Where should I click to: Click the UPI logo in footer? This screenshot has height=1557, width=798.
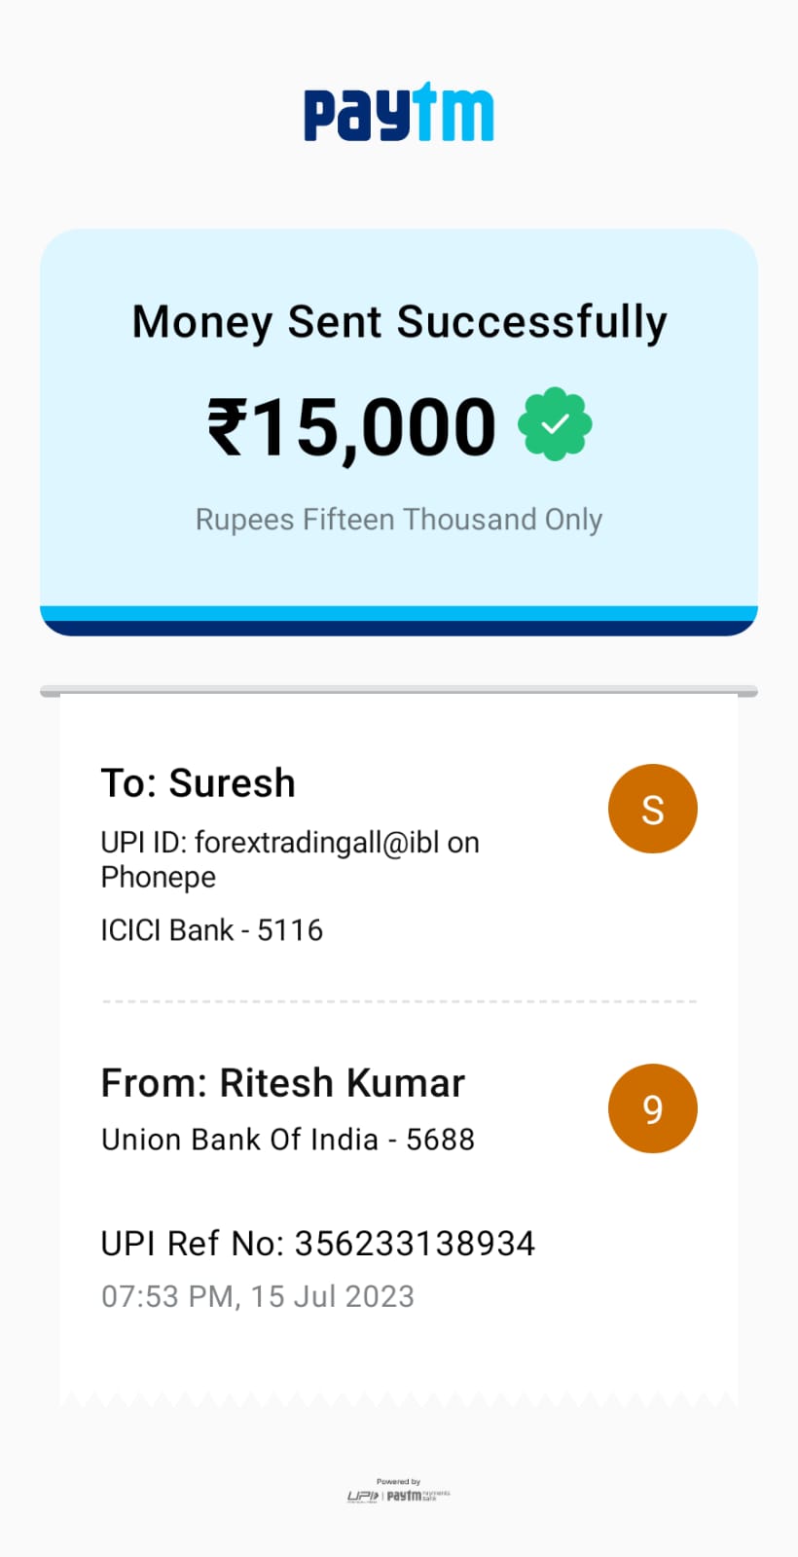click(x=362, y=1496)
